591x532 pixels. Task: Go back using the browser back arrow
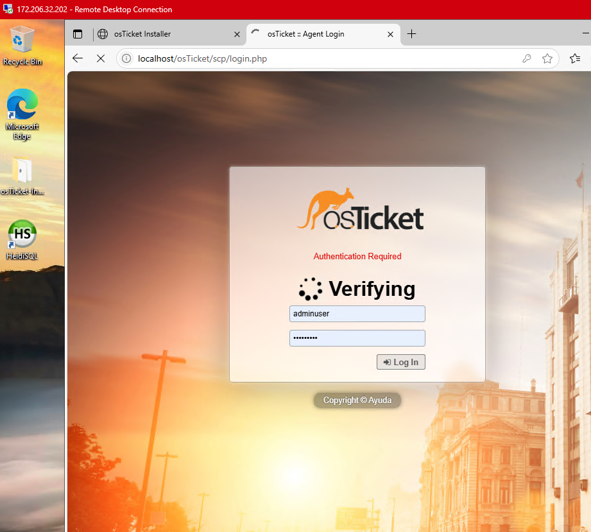78,58
